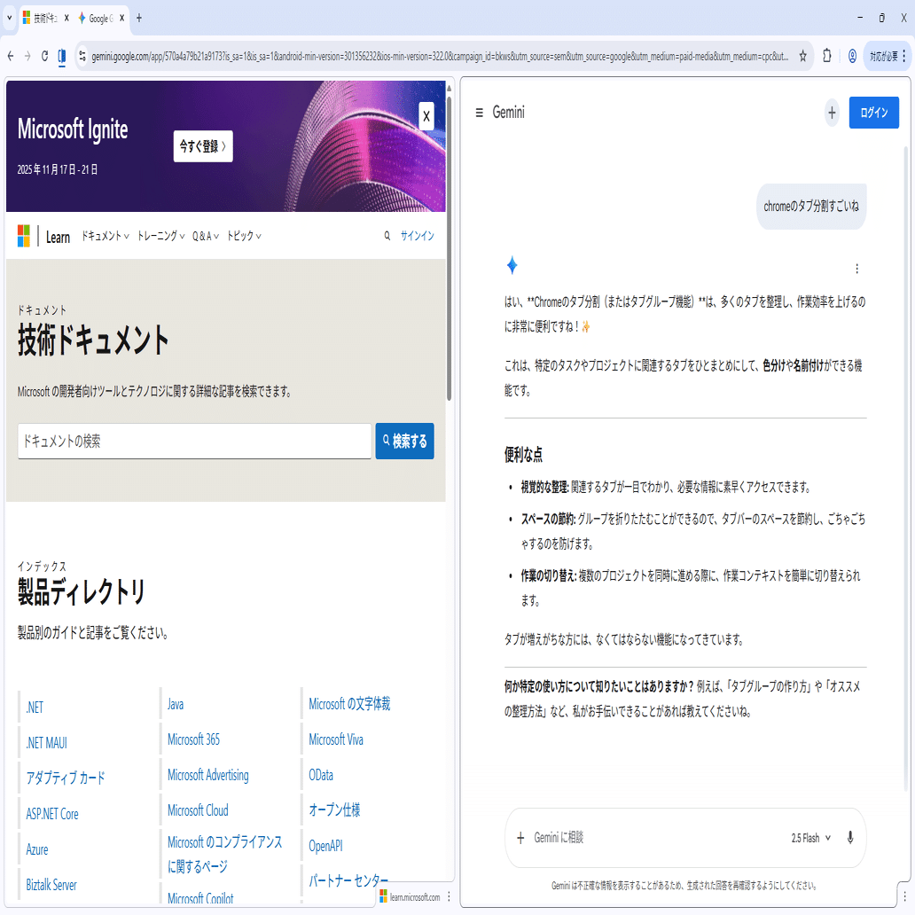Screen dimensions: 915x915
Task: Click the Learn header search icon
Action: [x=387, y=236]
